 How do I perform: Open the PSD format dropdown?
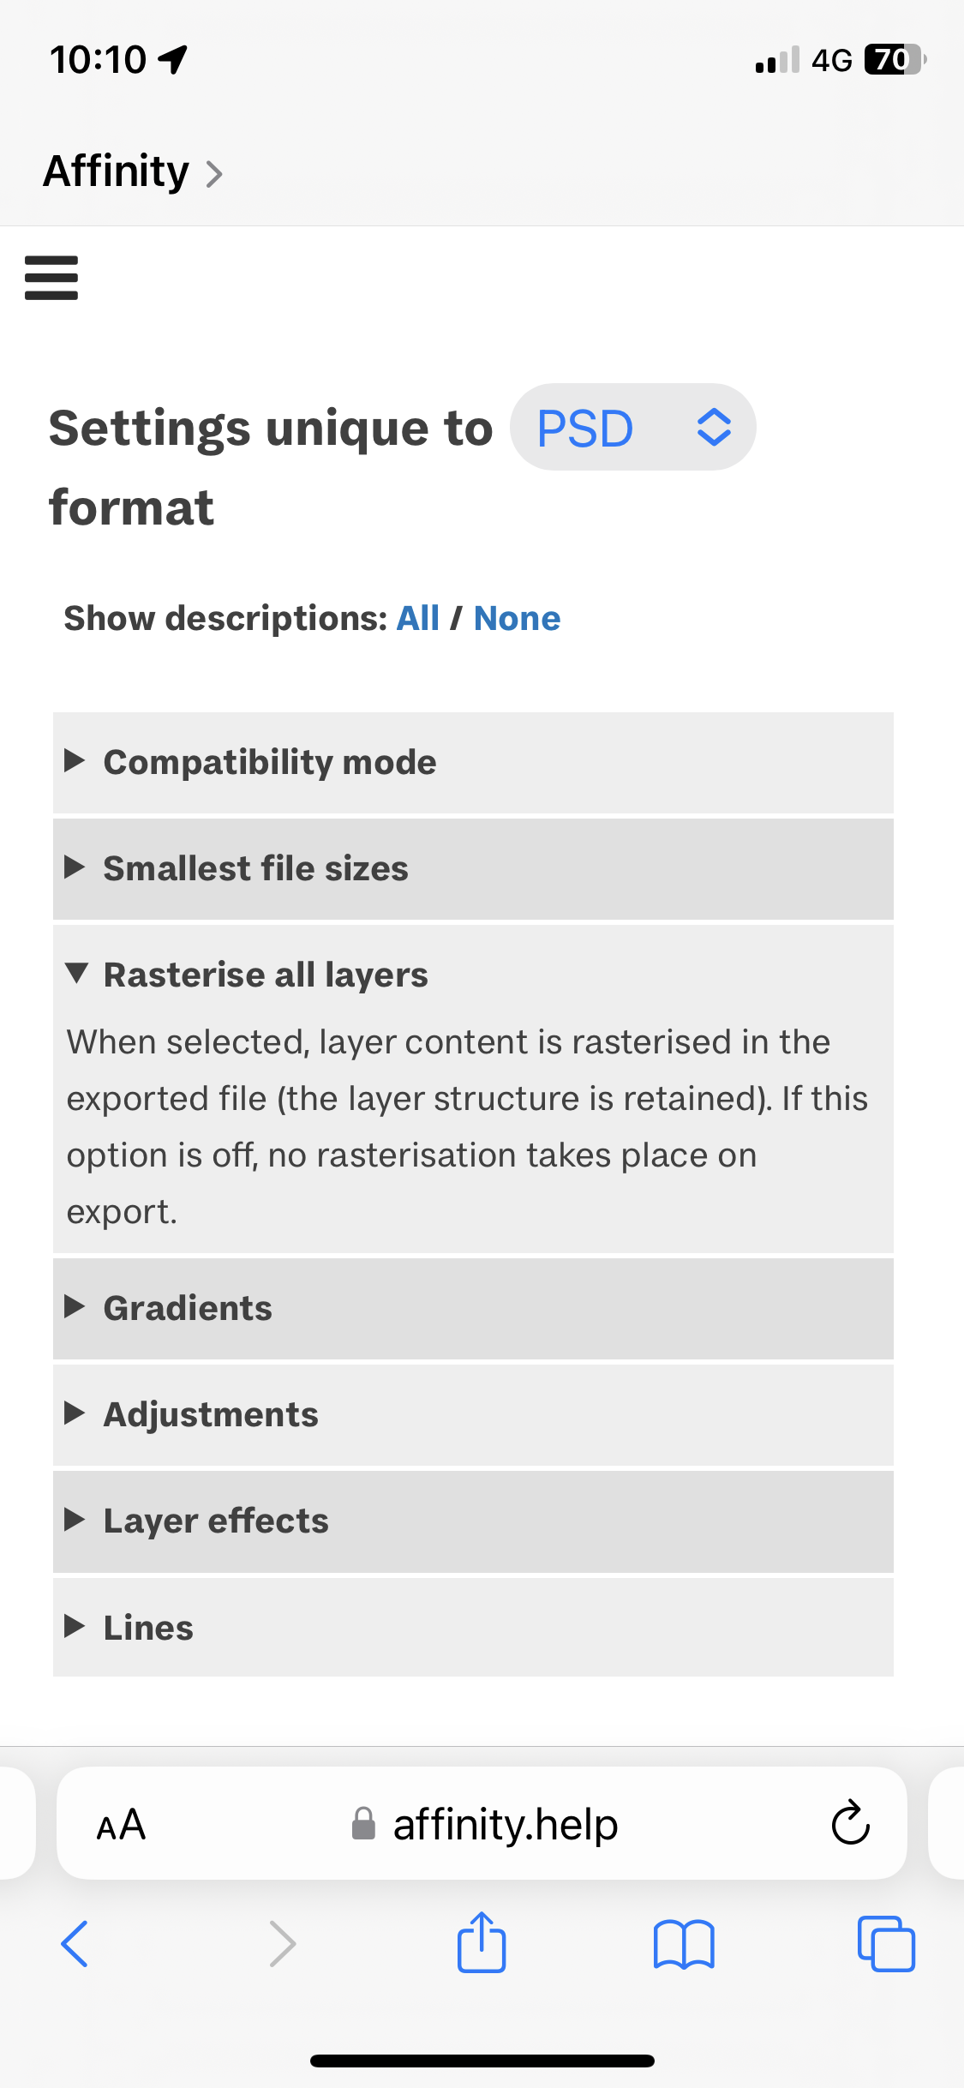tap(632, 428)
